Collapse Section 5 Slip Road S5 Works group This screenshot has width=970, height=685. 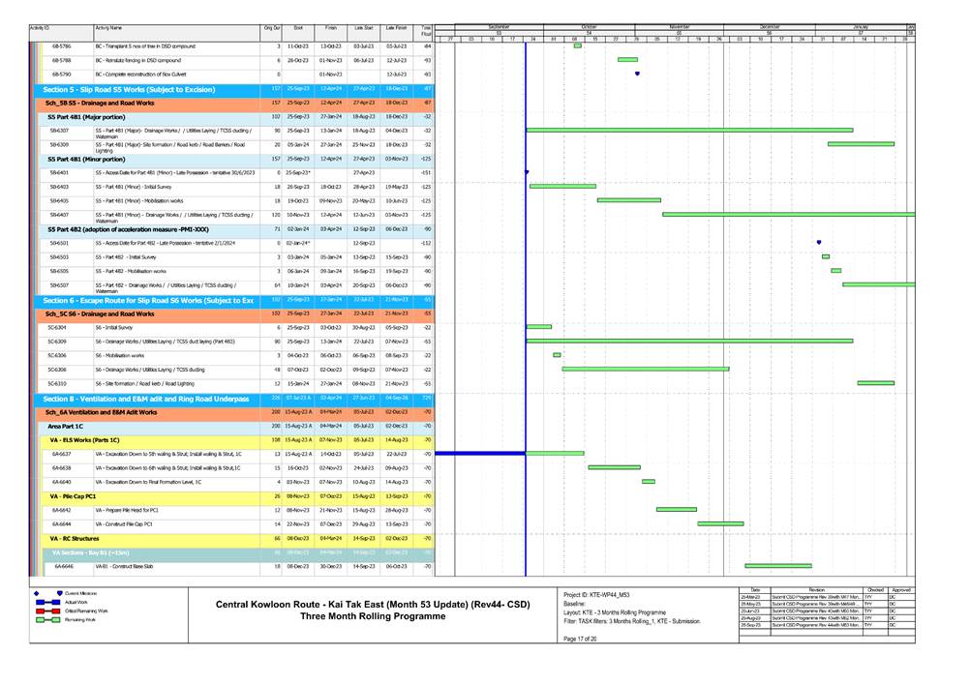point(145,88)
